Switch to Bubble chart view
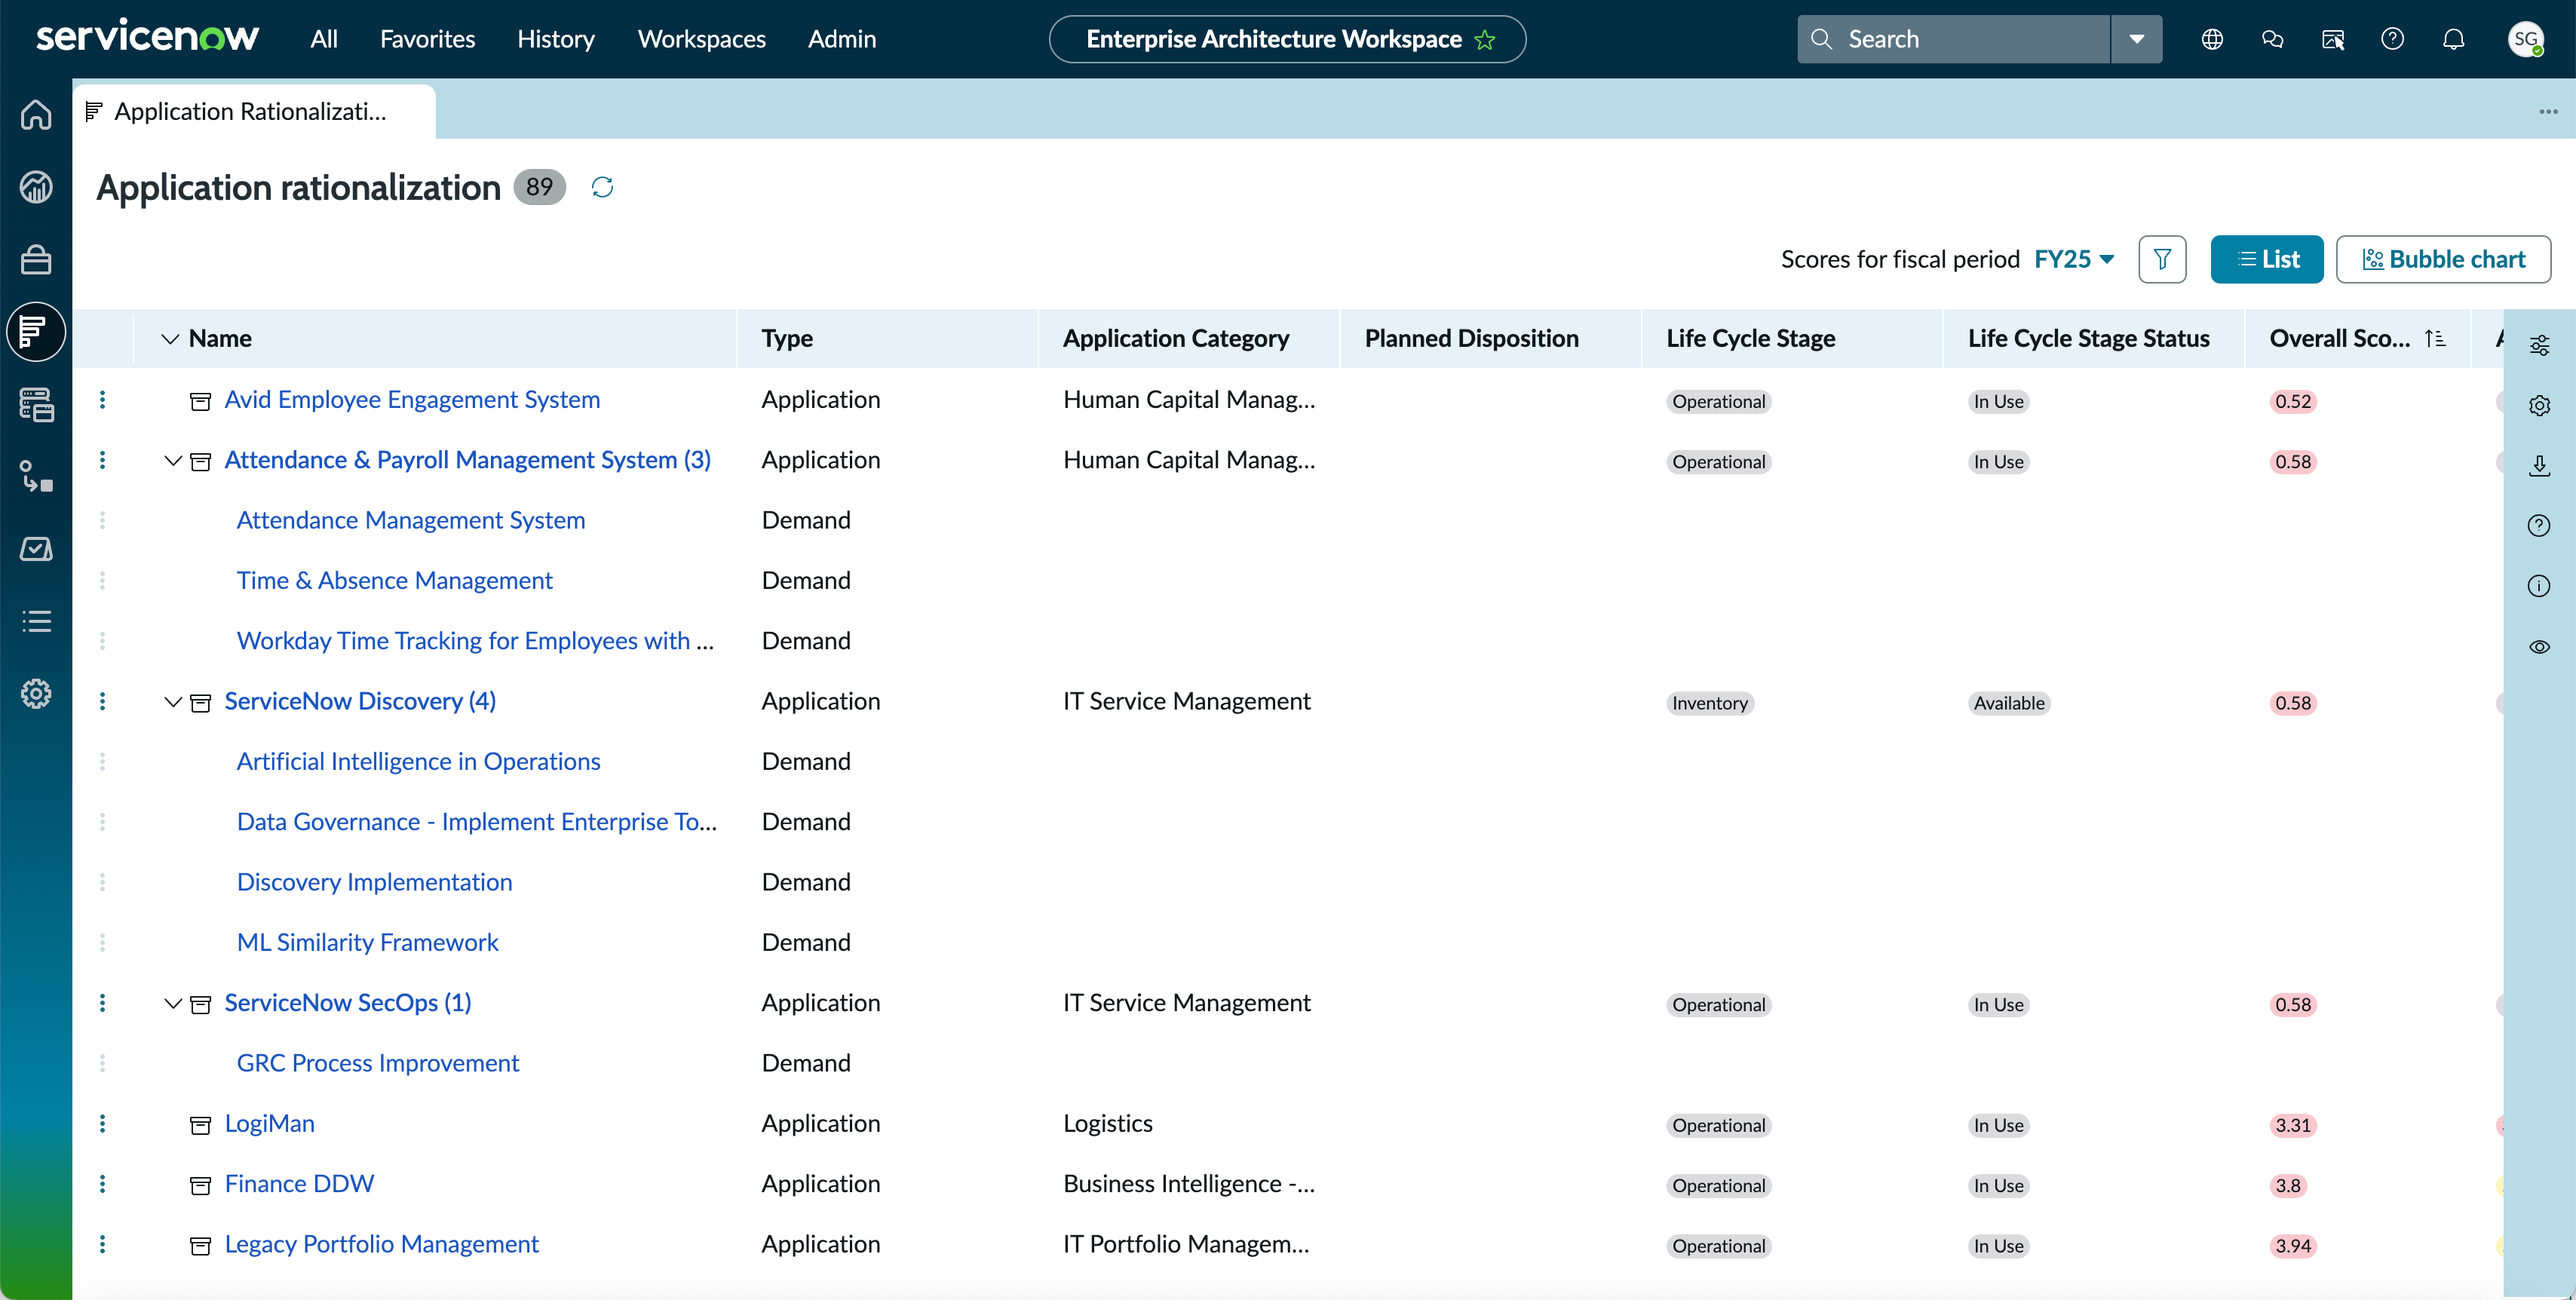Viewport: 2576px width, 1300px height. tap(2443, 259)
